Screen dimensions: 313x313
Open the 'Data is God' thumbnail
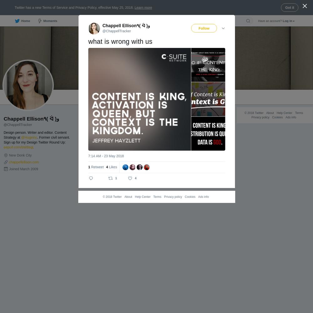point(208,134)
